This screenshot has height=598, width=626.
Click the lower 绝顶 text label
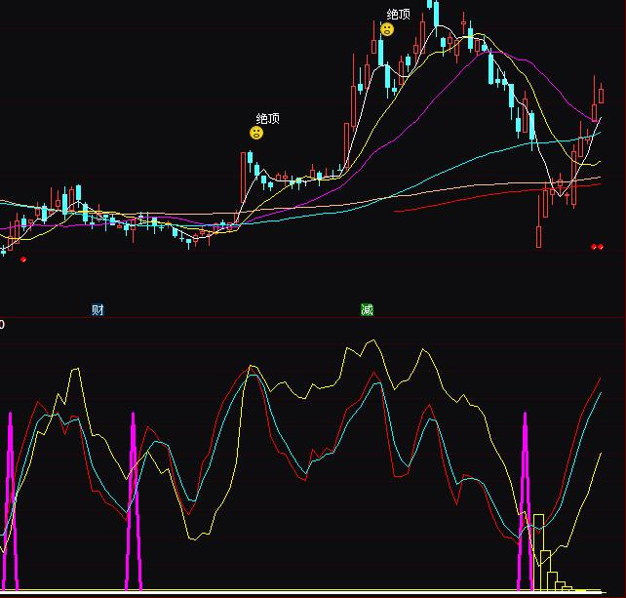tap(268, 119)
